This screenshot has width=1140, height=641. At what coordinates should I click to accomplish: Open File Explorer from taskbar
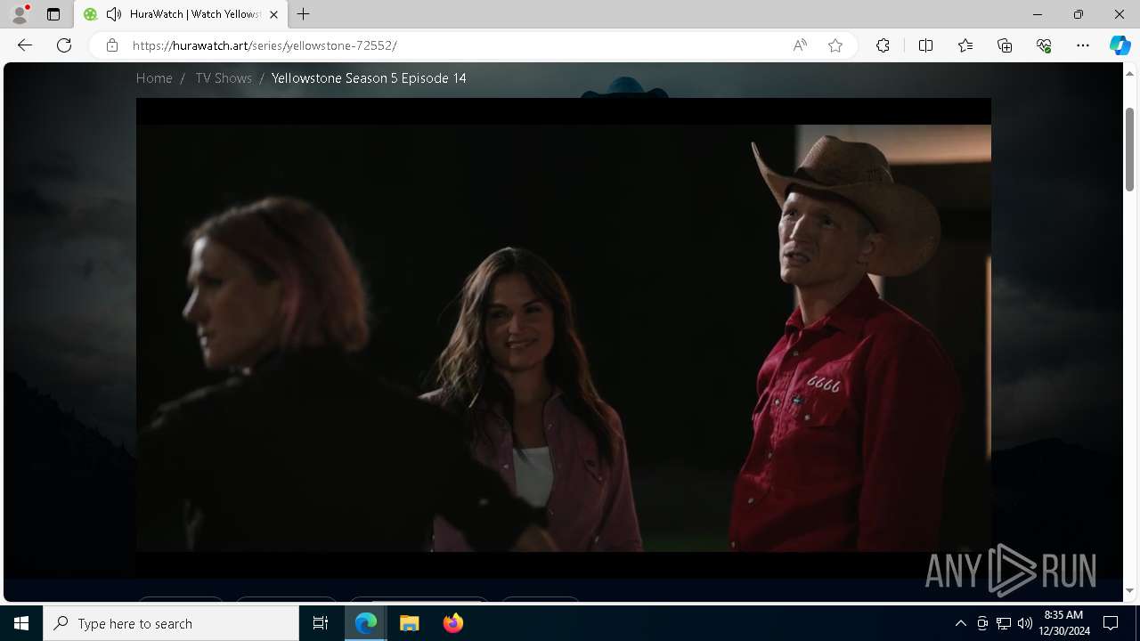[x=410, y=623]
